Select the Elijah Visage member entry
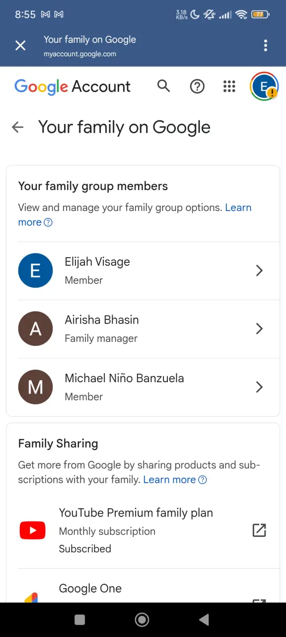Viewport: 286px width, 637px height. [x=143, y=271]
